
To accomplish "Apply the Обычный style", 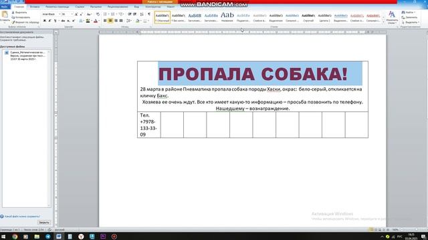I will click(x=163, y=17).
